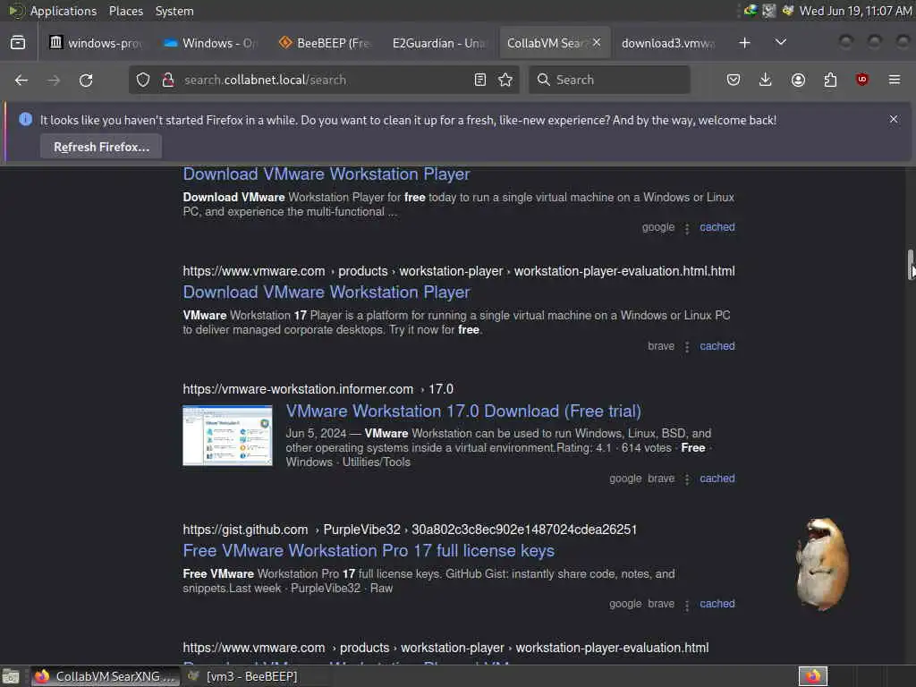This screenshot has width=916, height=687.
Task: Open the Firefox View icon beside tabs
Action: (x=18, y=43)
